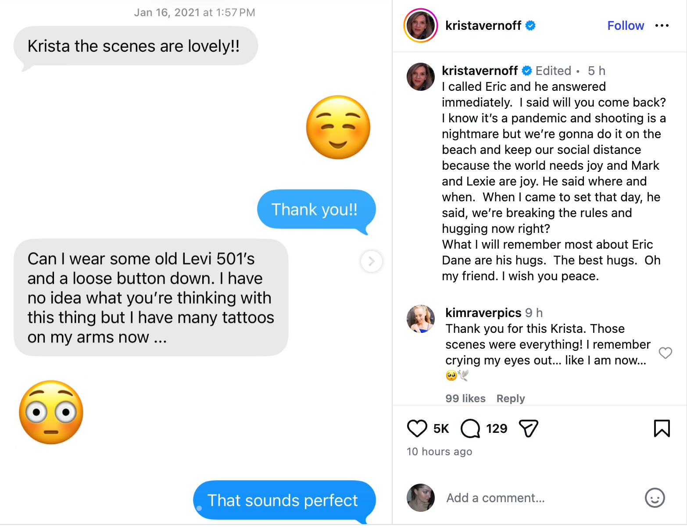Click the kristavernoff username in the caption
The image size is (687, 528).
(x=479, y=71)
